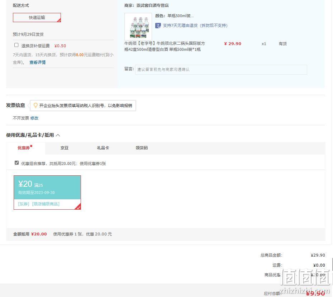Click the 不开发票 text
333x297 pixels.
tap(21, 118)
